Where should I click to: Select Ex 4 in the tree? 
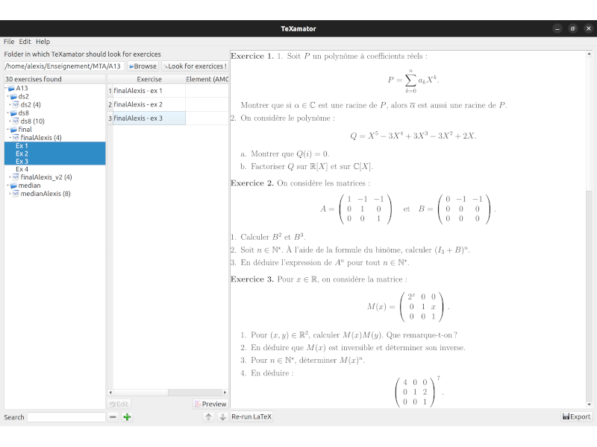click(54, 169)
